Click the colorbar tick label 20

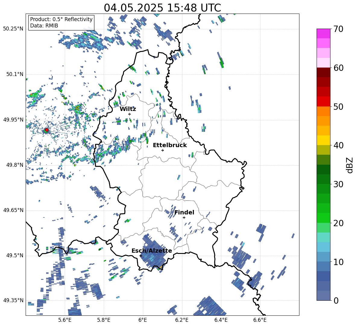[x=338, y=223]
